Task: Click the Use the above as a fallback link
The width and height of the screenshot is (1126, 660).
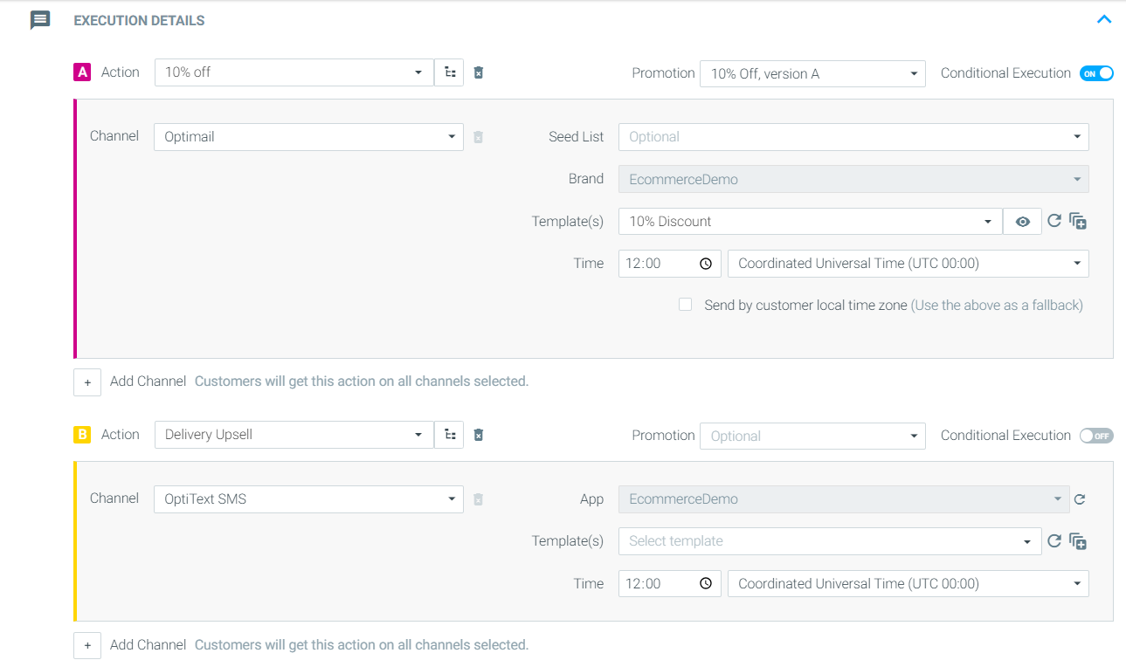Action: [x=996, y=305]
